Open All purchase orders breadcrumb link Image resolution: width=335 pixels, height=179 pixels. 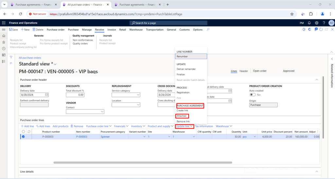coord(30,58)
